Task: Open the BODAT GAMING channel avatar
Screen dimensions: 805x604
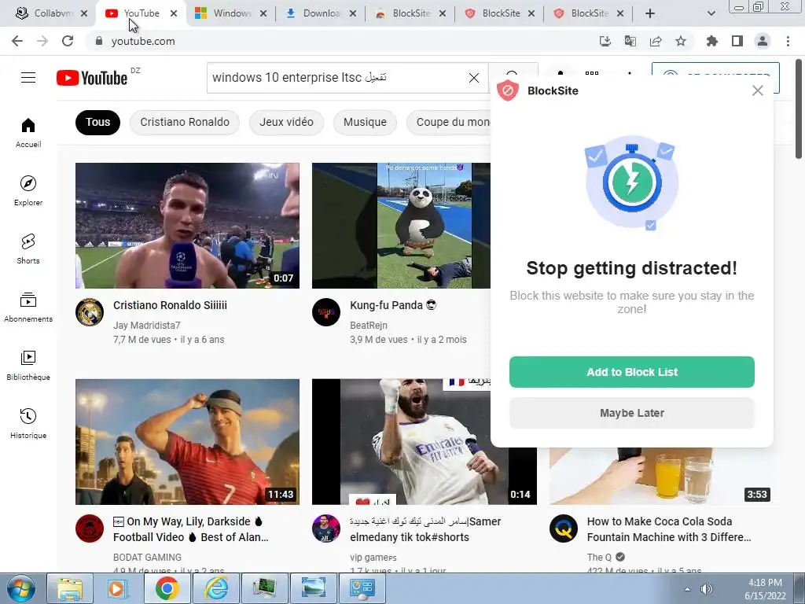Action: [x=90, y=528]
